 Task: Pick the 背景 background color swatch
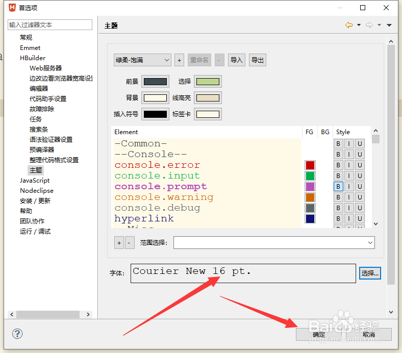tap(156, 97)
